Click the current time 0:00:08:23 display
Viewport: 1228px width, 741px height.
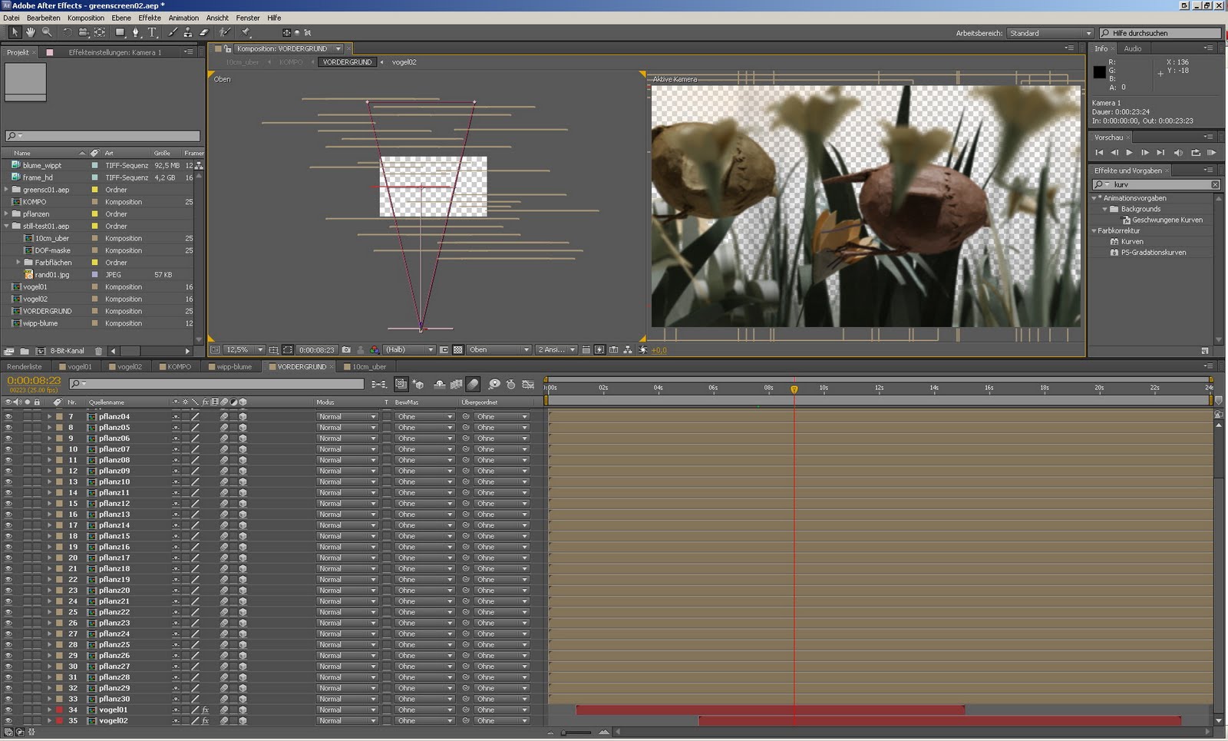click(x=34, y=380)
